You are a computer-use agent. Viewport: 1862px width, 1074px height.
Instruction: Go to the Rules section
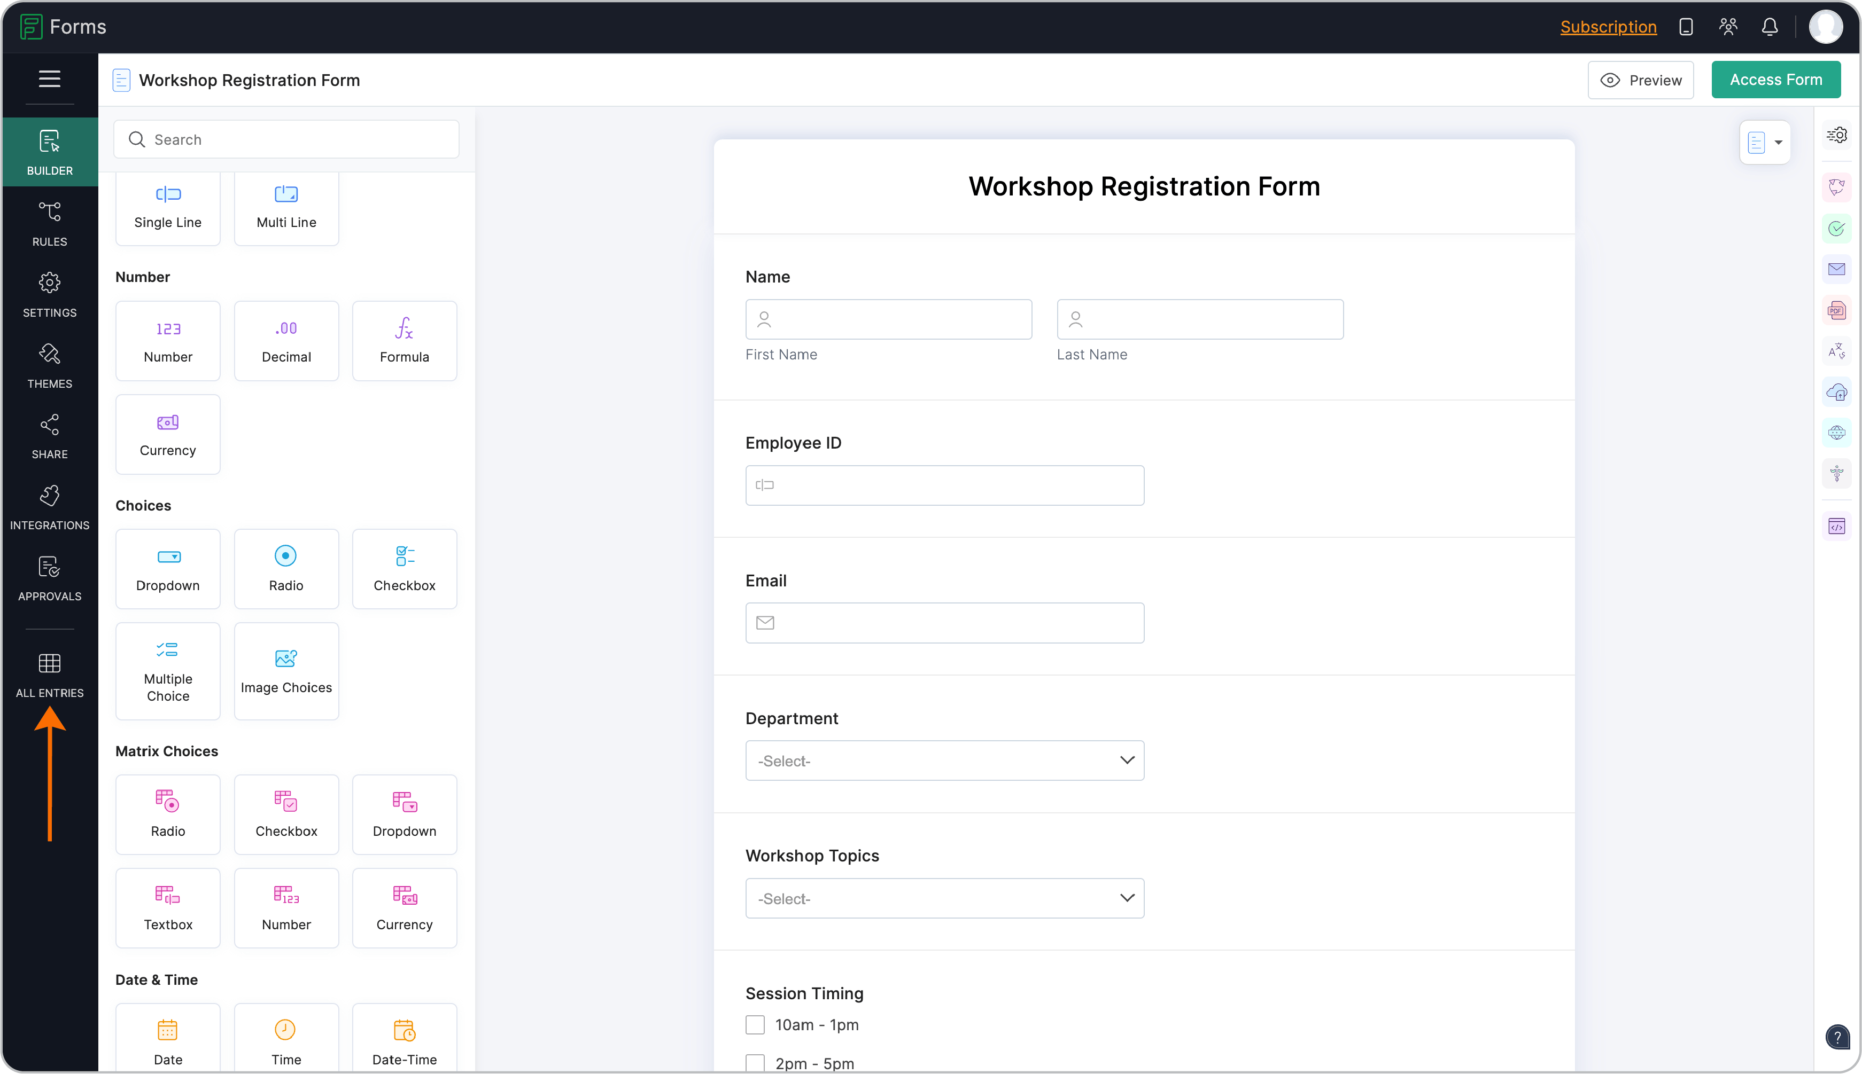(50, 223)
